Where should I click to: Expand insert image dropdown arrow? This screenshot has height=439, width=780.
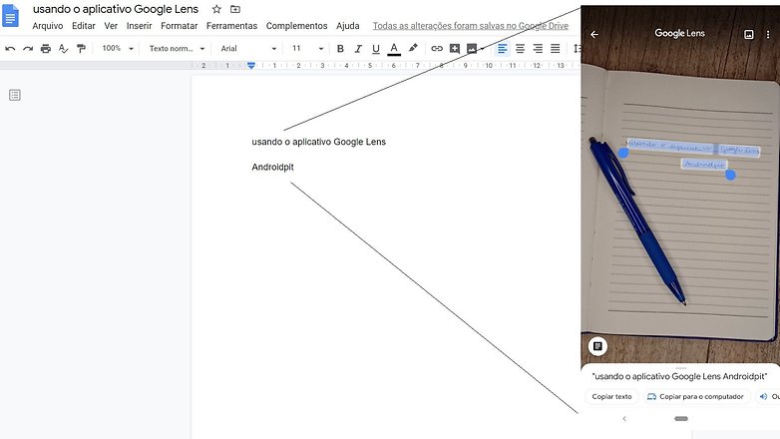pyautogui.click(x=482, y=49)
